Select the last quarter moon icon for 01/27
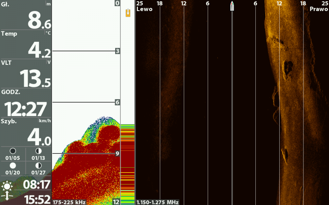 (38, 165)
